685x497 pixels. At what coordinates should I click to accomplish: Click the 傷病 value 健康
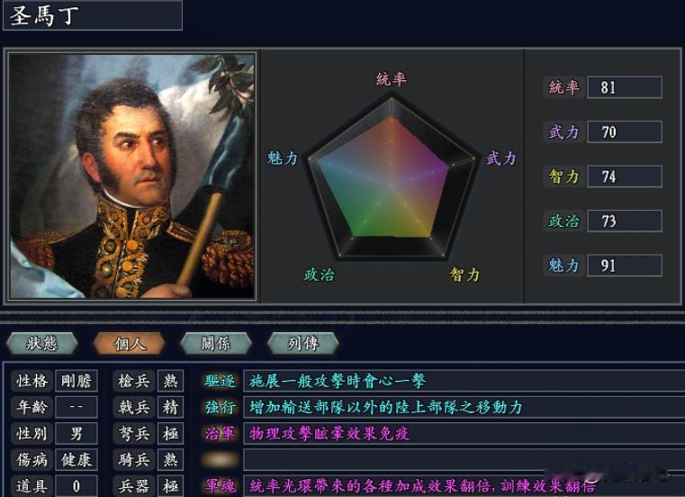click(x=77, y=460)
